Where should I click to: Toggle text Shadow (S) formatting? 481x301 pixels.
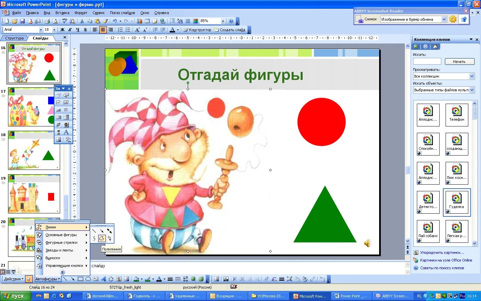[85, 30]
